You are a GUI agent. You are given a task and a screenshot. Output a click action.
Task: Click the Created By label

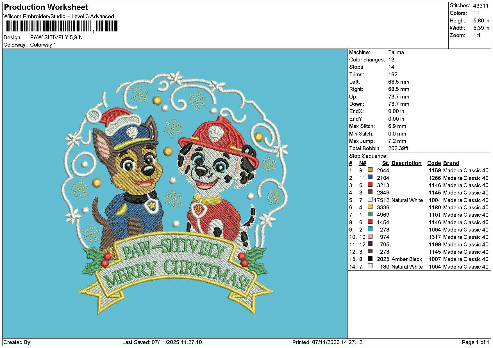[x=17, y=342]
